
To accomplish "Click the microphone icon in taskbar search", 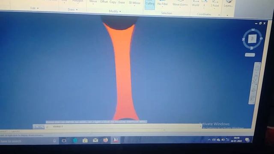I will (x=54, y=141).
